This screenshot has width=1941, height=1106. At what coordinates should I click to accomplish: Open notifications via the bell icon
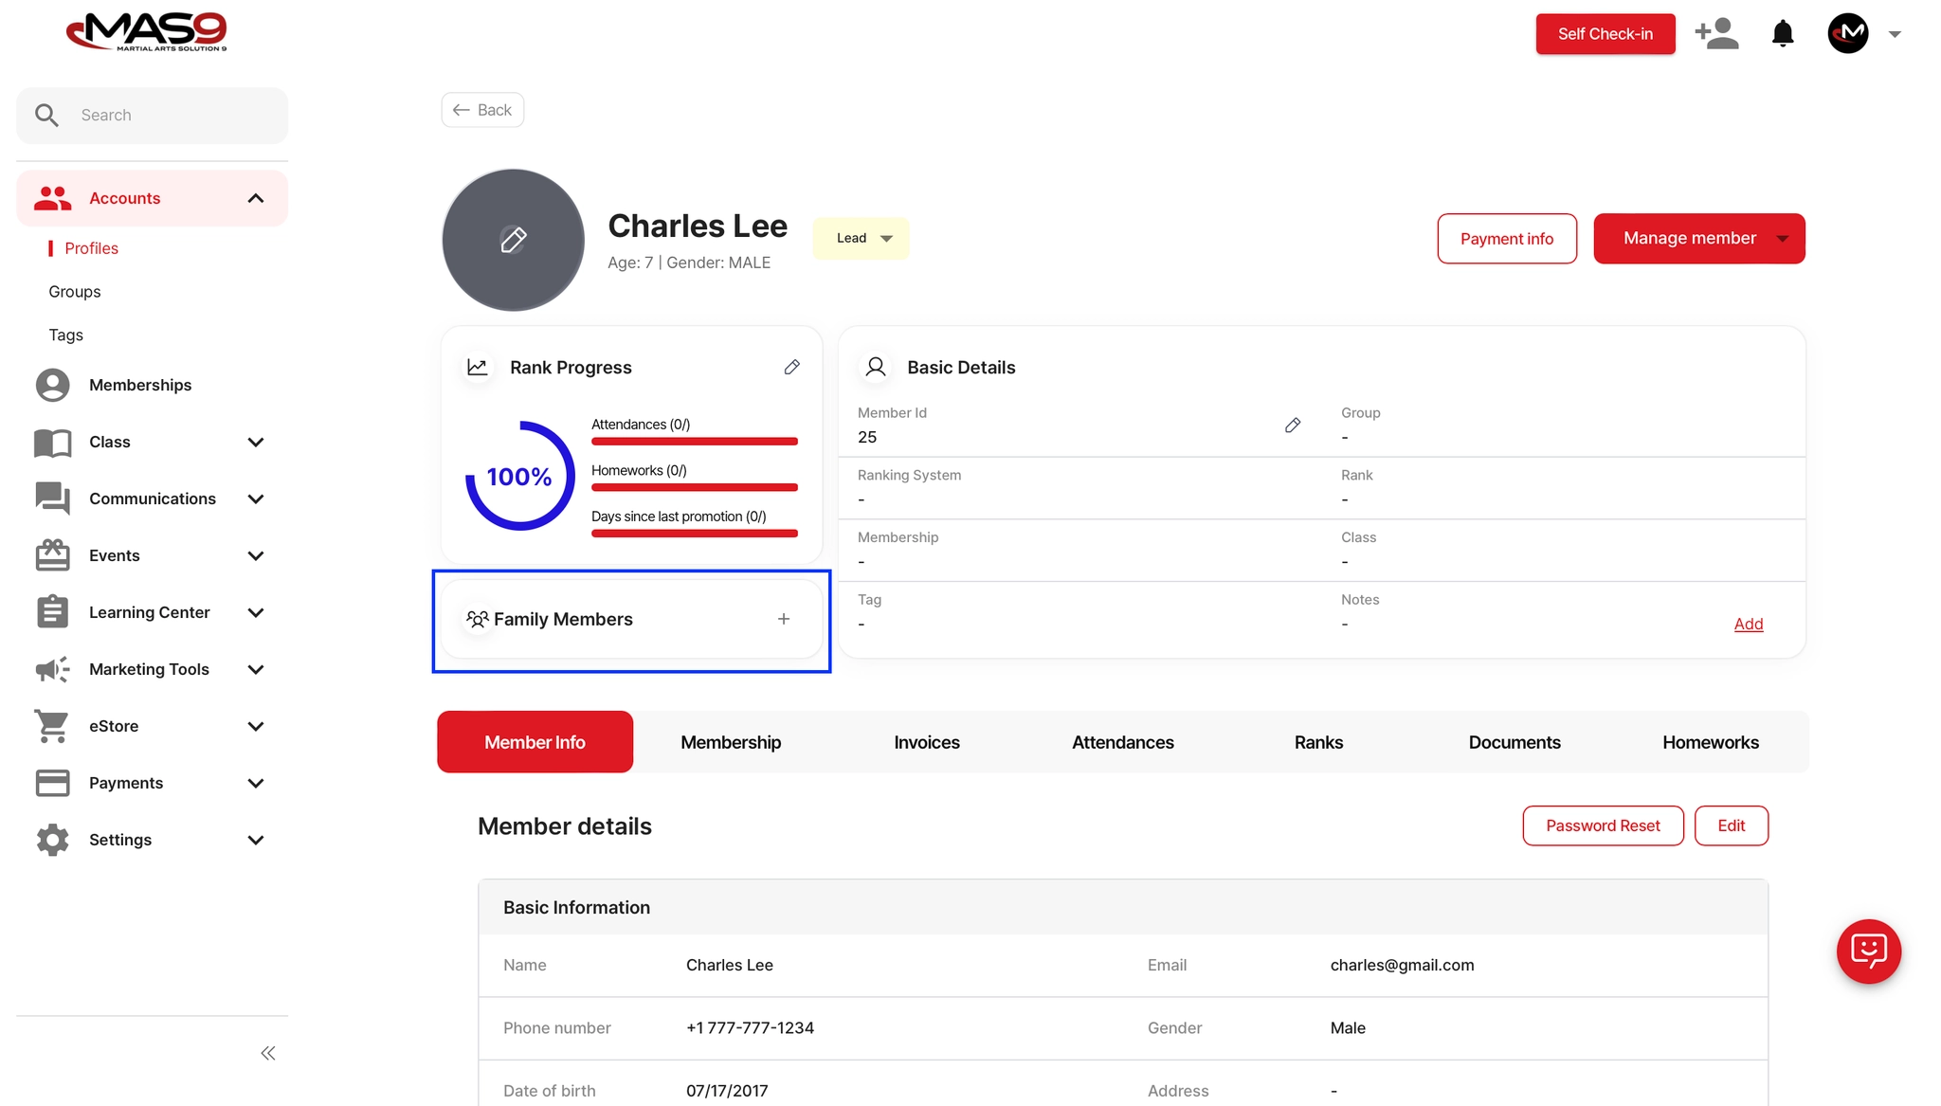[1782, 33]
